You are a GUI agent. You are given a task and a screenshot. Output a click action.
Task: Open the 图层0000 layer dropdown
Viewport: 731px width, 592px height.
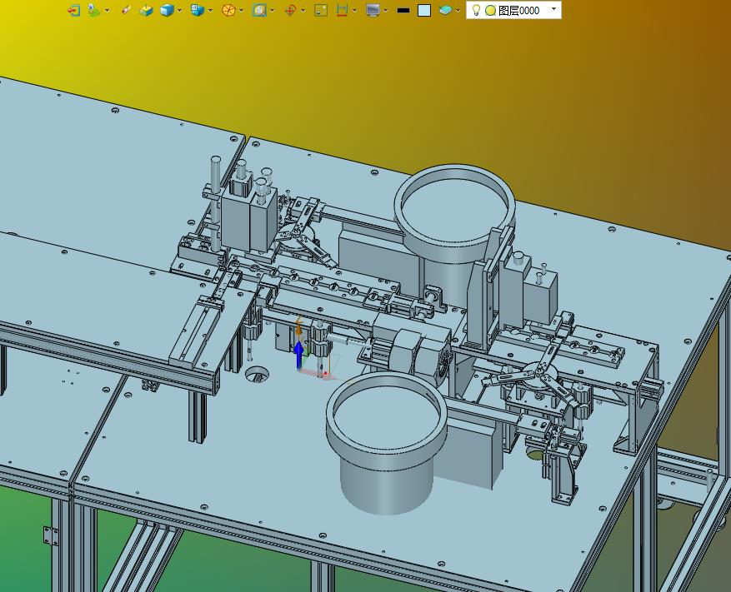pos(553,9)
